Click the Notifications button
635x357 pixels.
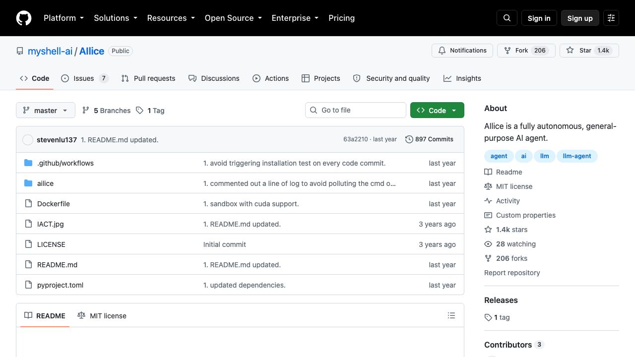coord(462,51)
